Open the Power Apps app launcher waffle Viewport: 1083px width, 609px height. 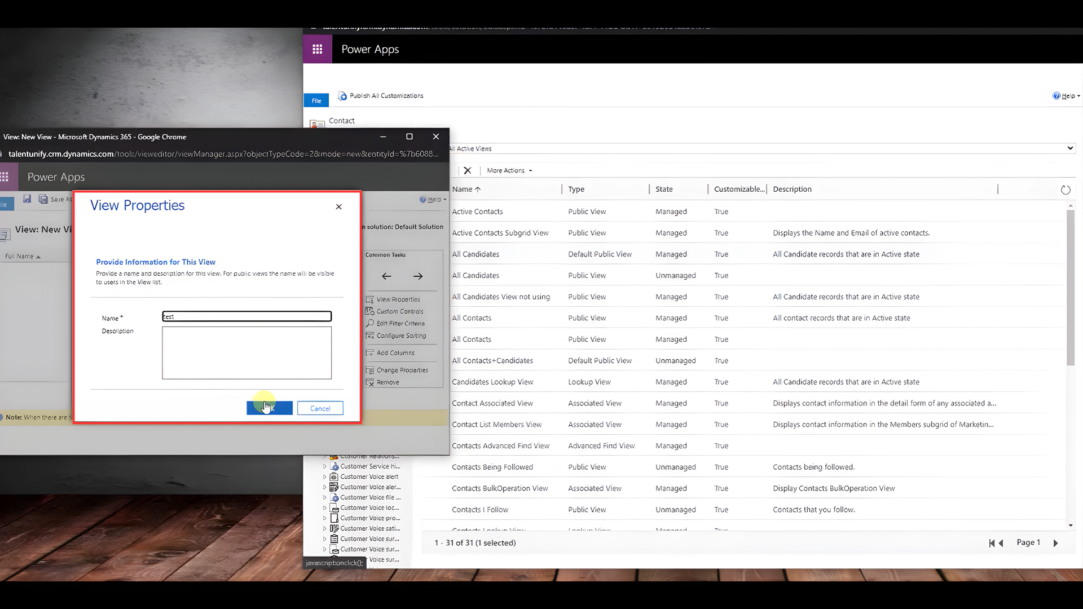tap(318, 49)
